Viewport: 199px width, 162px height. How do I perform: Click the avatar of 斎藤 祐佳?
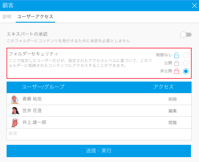click(x=15, y=100)
